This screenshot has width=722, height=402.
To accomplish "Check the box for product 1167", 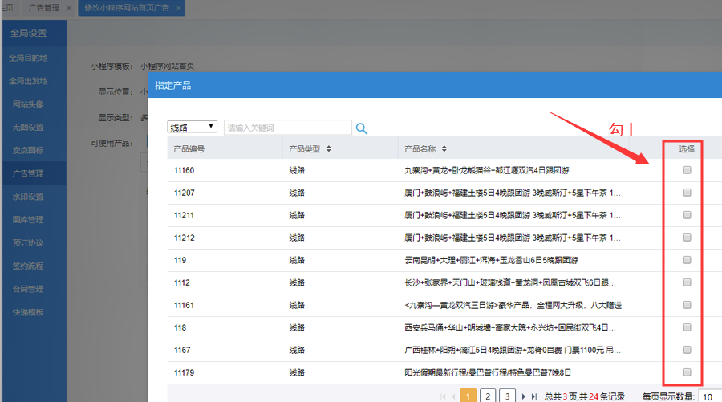I will tap(687, 350).
